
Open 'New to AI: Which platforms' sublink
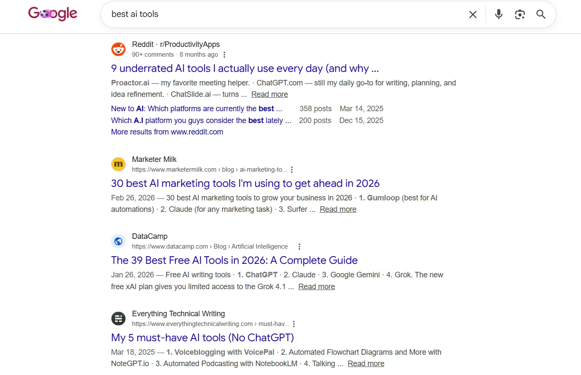tap(197, 109)
